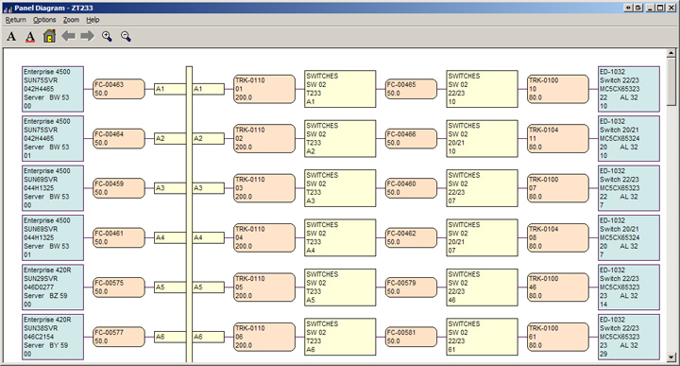The height and width of the screenshot is (366, 680).
Task: Zoom in with the plus magnifier
Action: pyautogui.click(x=107, y=37)
